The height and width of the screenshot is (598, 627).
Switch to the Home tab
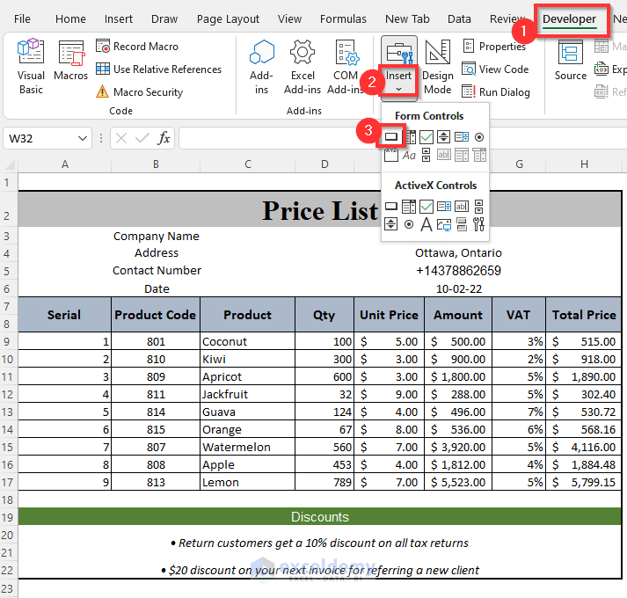[x=70, y=18]
